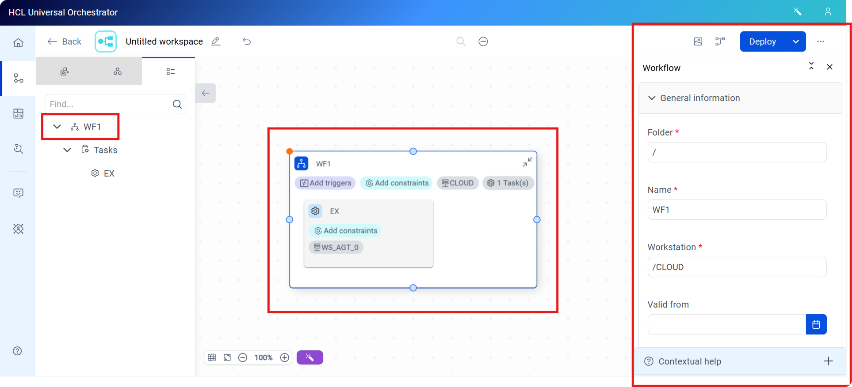Go Back to previous page
This screenshot has width=852, height=387.
coord(65,41)
